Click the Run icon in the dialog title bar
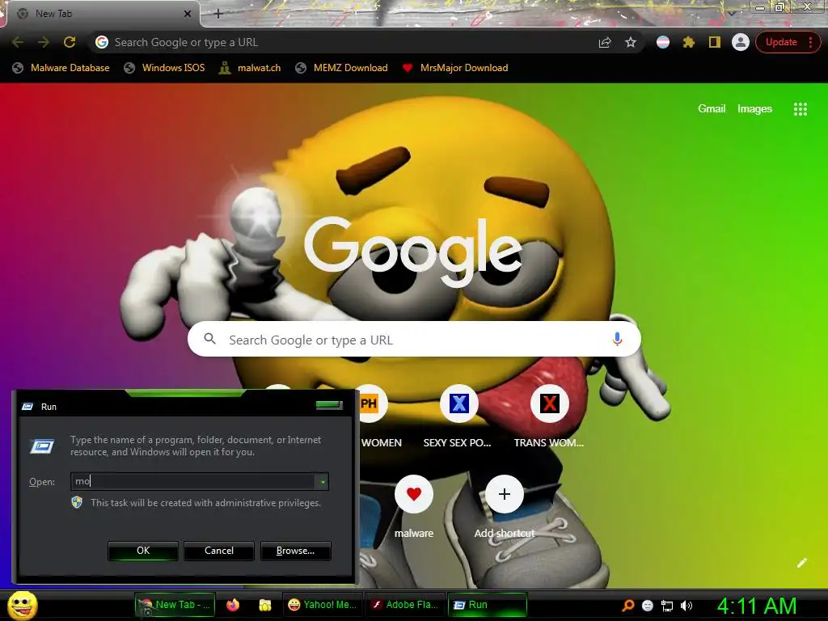This screenshot has width=828, height=621. (x=27, y=407)
